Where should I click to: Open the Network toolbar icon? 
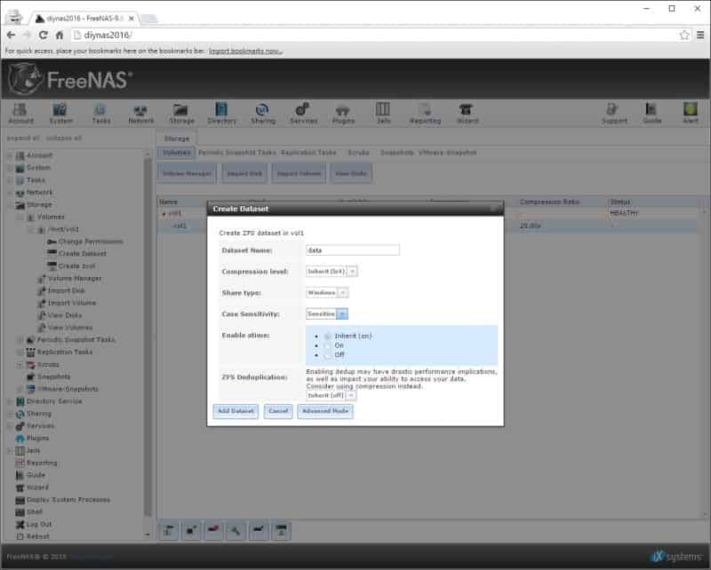[140, 113]
